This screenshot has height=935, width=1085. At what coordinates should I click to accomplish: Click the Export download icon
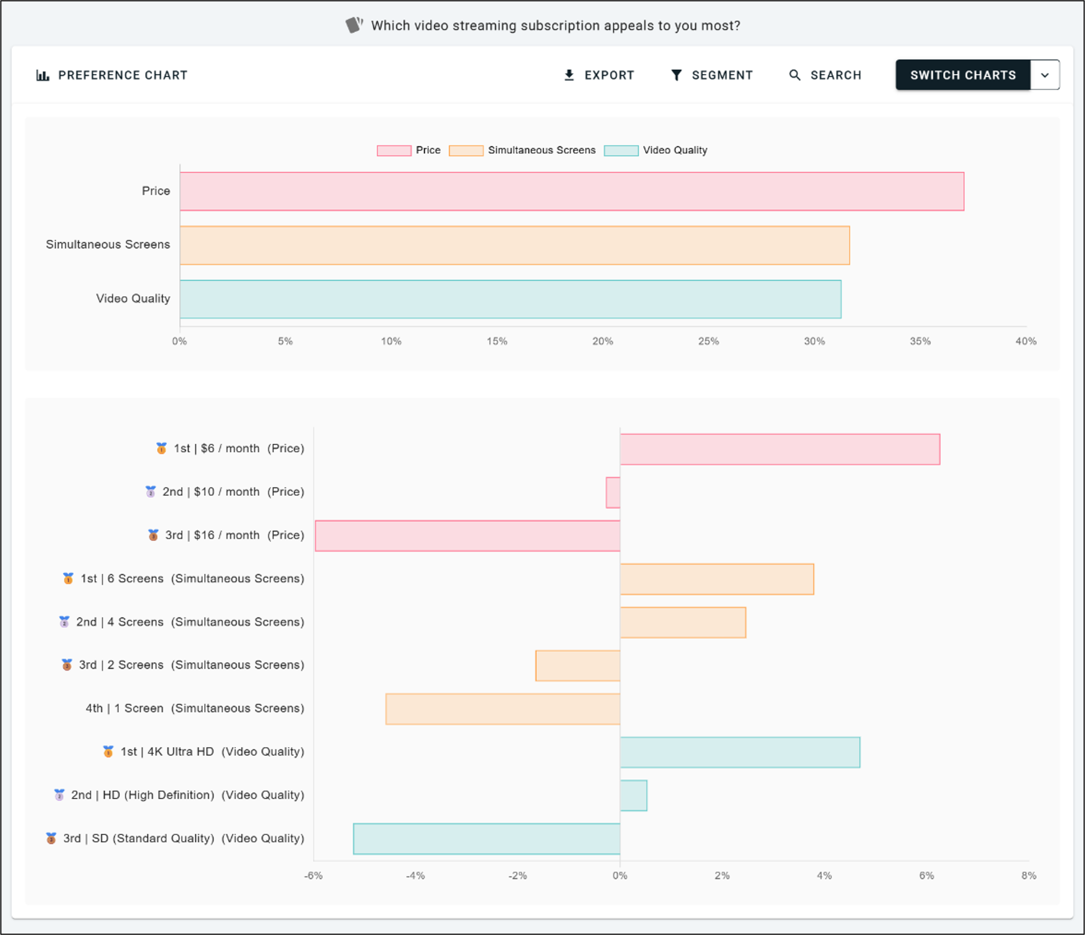[x=569, y=75]
